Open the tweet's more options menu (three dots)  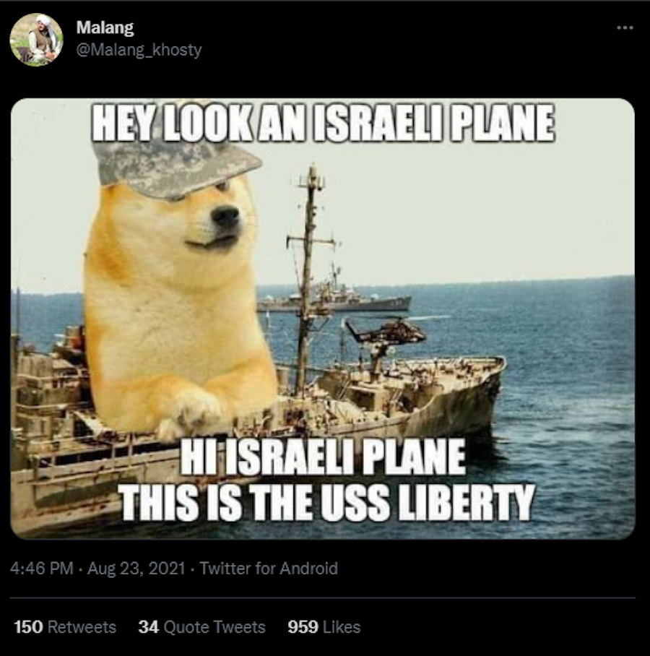[x=625, y=28]
